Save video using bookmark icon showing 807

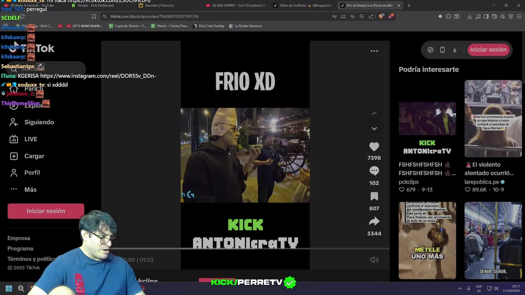pyautogui.click(x=374, y=196)
